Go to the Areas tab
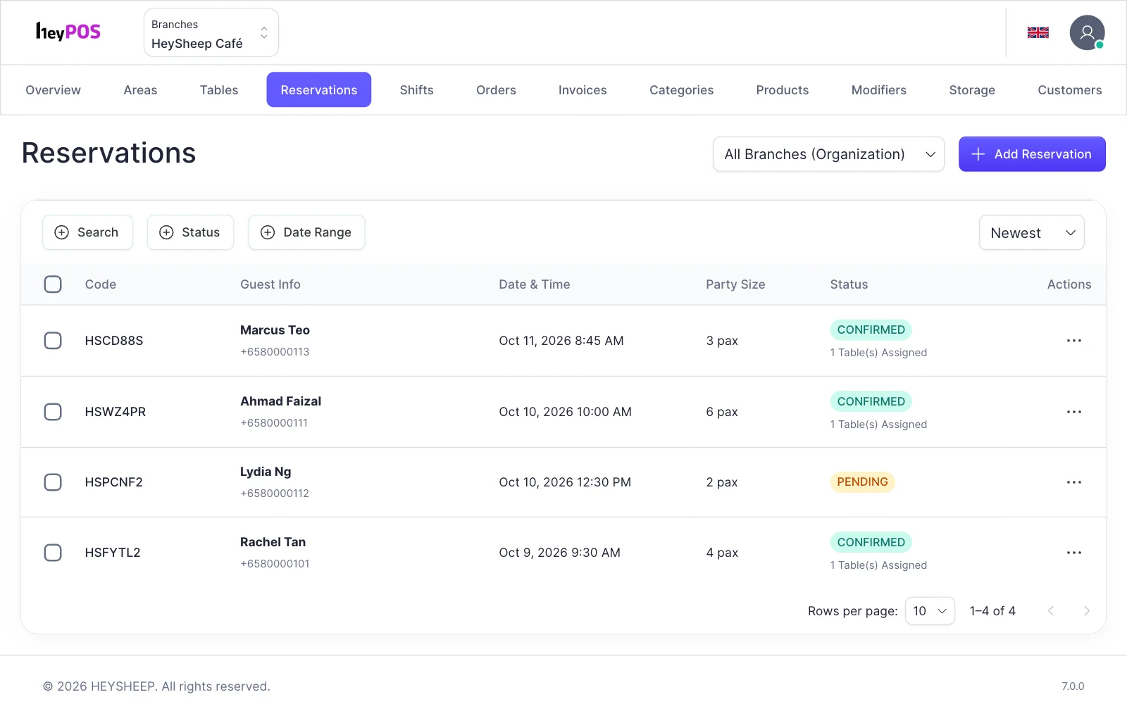The width and height of the screenshot is (1127, 704). [x=140, y=90]
